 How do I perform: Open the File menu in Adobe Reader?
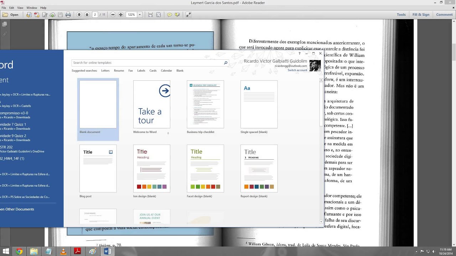coord(4,7)
